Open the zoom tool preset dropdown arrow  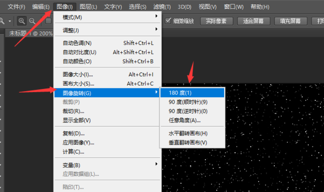pyautogui.click(x=10, y=21)
